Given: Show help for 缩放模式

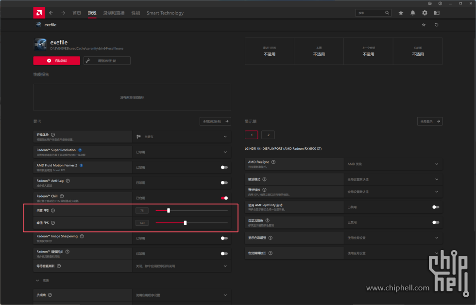Looking at the screenshot, I should pos(264,179).
